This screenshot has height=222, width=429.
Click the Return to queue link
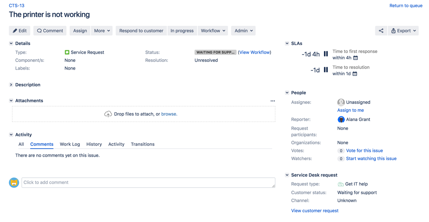pyautogui.click(x=405, y=6)
